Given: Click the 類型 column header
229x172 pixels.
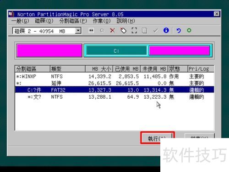Looking at the screenshot, I should pyautogui.click(x=68, y=69).
